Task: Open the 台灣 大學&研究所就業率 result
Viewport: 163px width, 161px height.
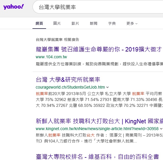Action: [x=68, y=79]
